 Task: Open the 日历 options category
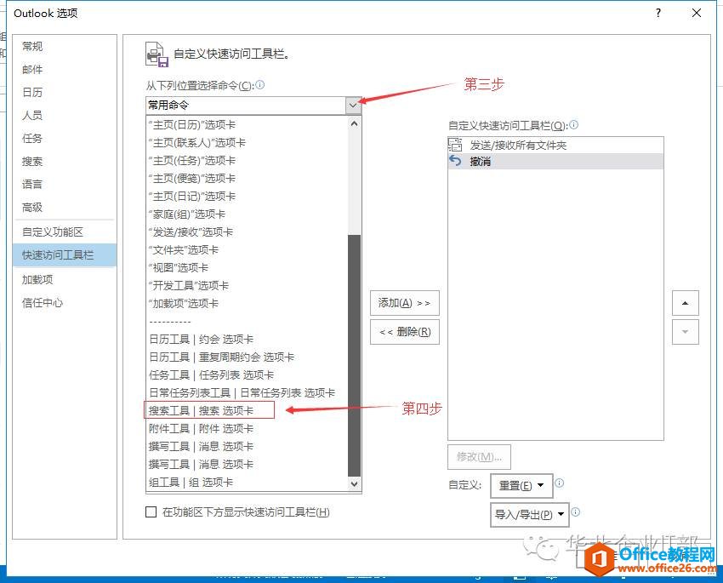[64, 92]
